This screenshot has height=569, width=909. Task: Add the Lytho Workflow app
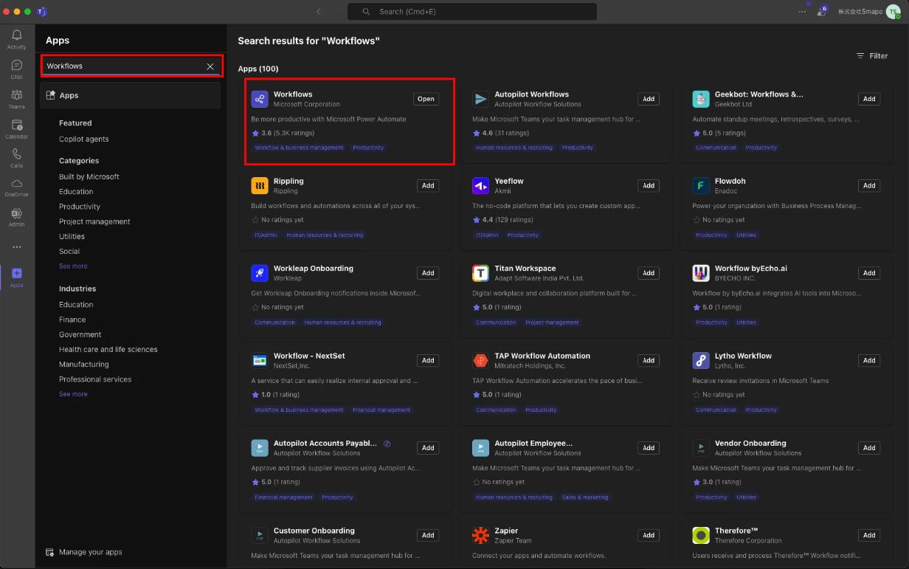869,360
